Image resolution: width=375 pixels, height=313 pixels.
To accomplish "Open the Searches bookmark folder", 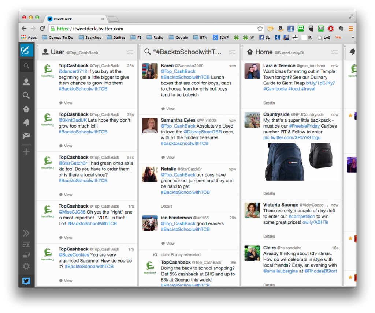I will click(x=90, y=38).
